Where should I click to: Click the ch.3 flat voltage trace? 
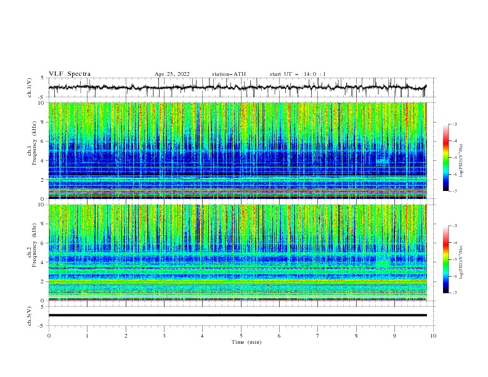(x=238, y=315)
